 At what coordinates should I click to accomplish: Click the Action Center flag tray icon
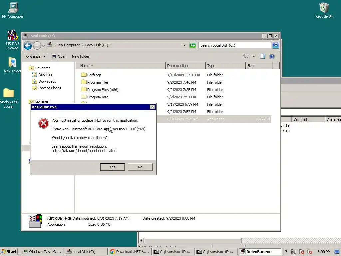(301, 252)
